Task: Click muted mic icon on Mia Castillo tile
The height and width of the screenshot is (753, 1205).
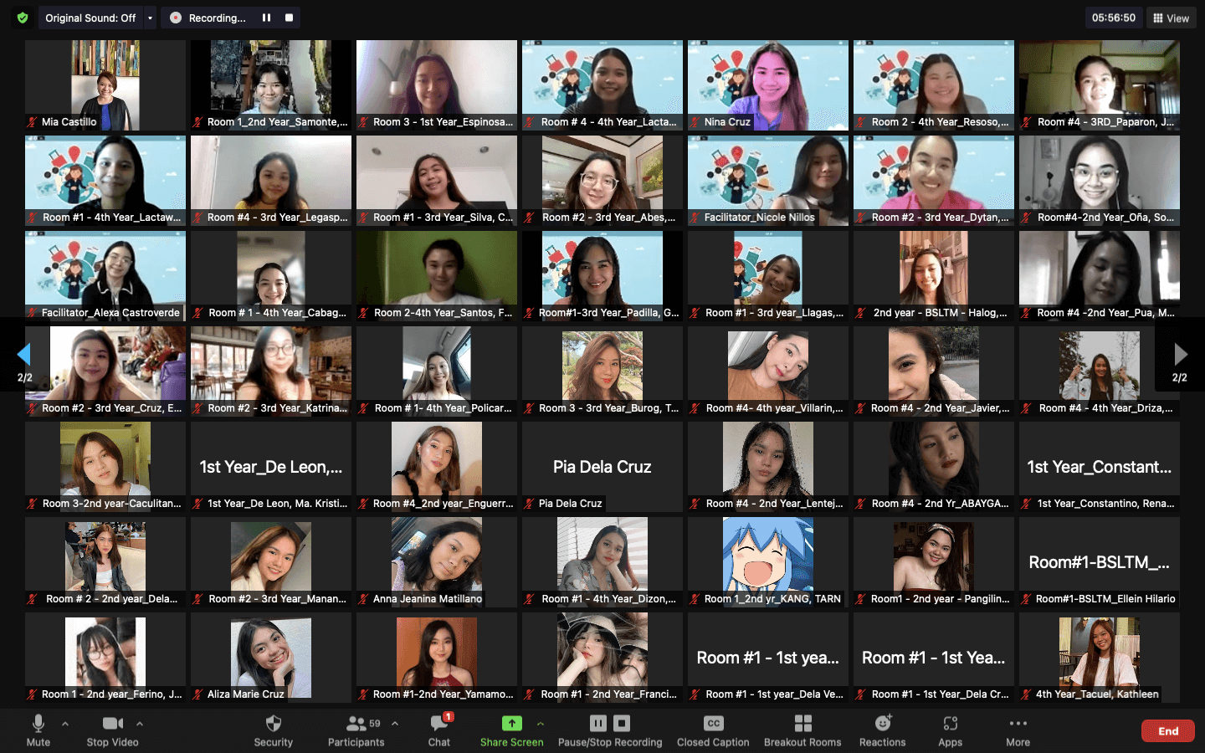Action: (x=33, y=122)
